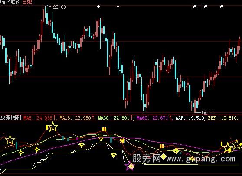Click the middle white asterisk marker at top
The width and height of the screenshot is (242, 176).
(206, 7)
